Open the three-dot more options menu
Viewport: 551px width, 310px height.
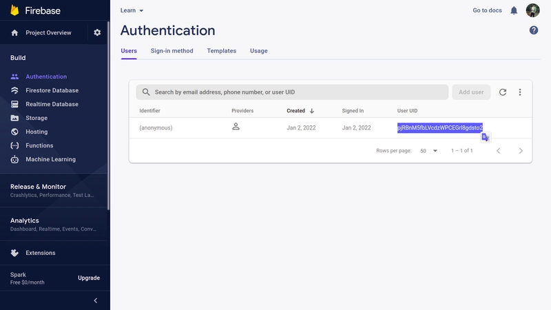[x=520, y=92]
